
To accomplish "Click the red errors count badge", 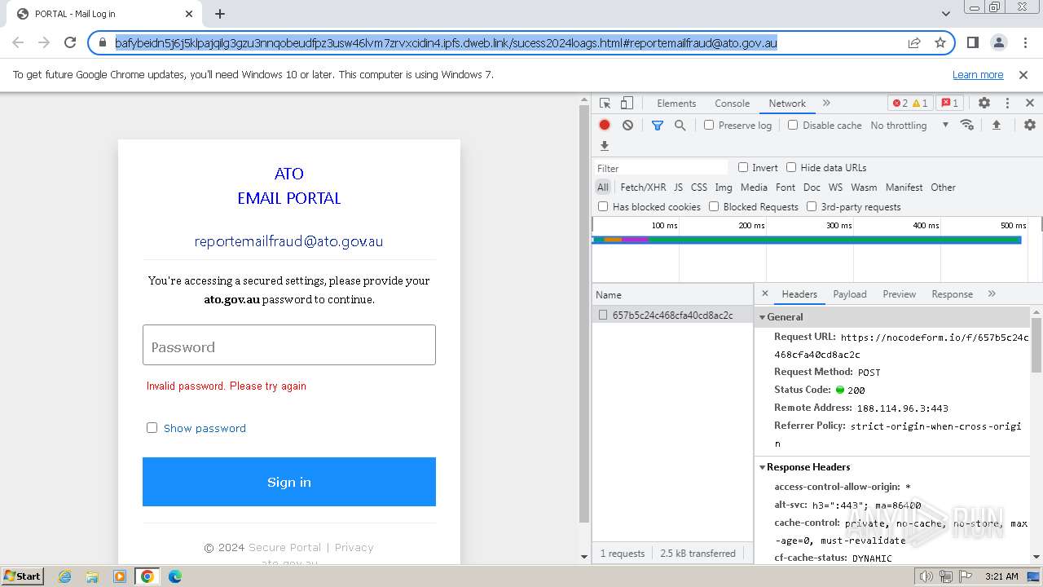I will (900, 104).
